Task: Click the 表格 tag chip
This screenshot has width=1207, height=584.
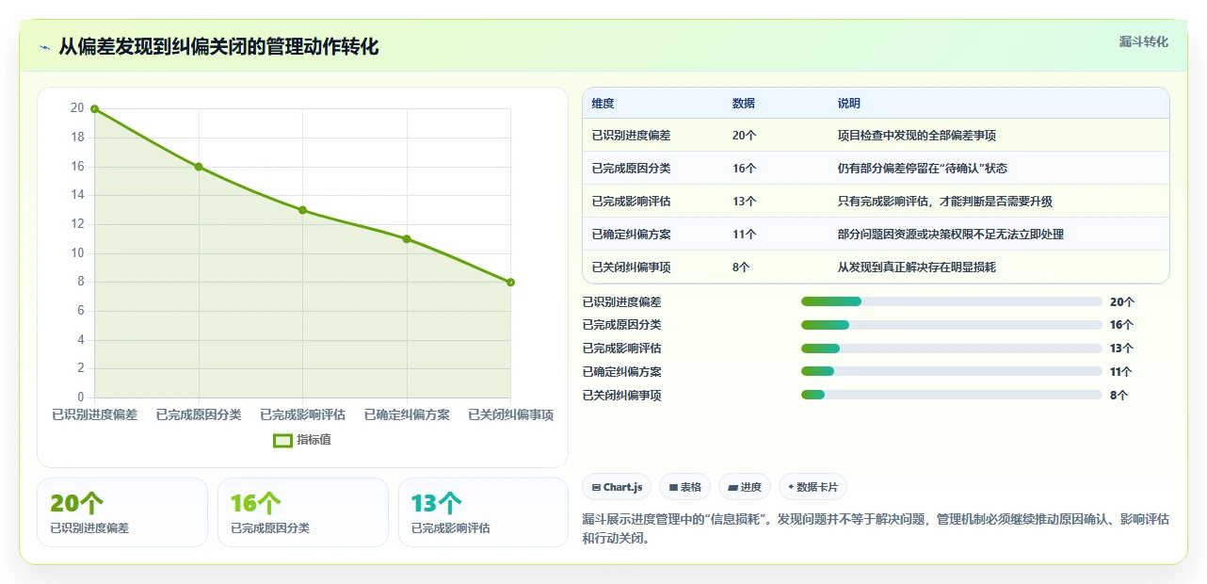Action: [685, 487]
